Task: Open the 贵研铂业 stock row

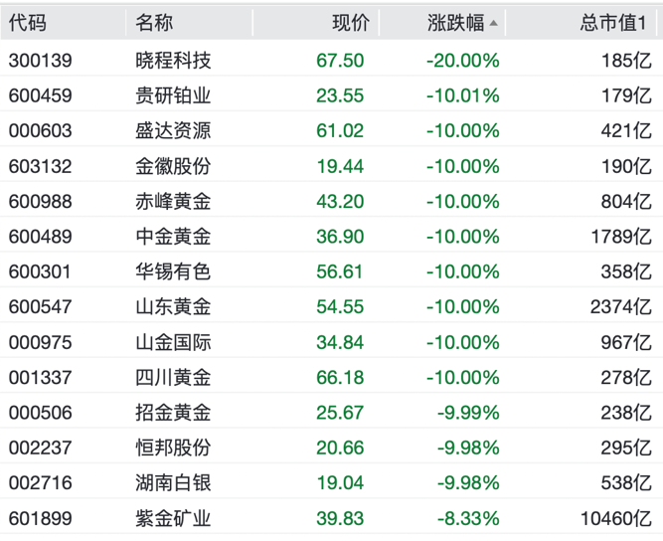Action: click(x=173, y=95)
